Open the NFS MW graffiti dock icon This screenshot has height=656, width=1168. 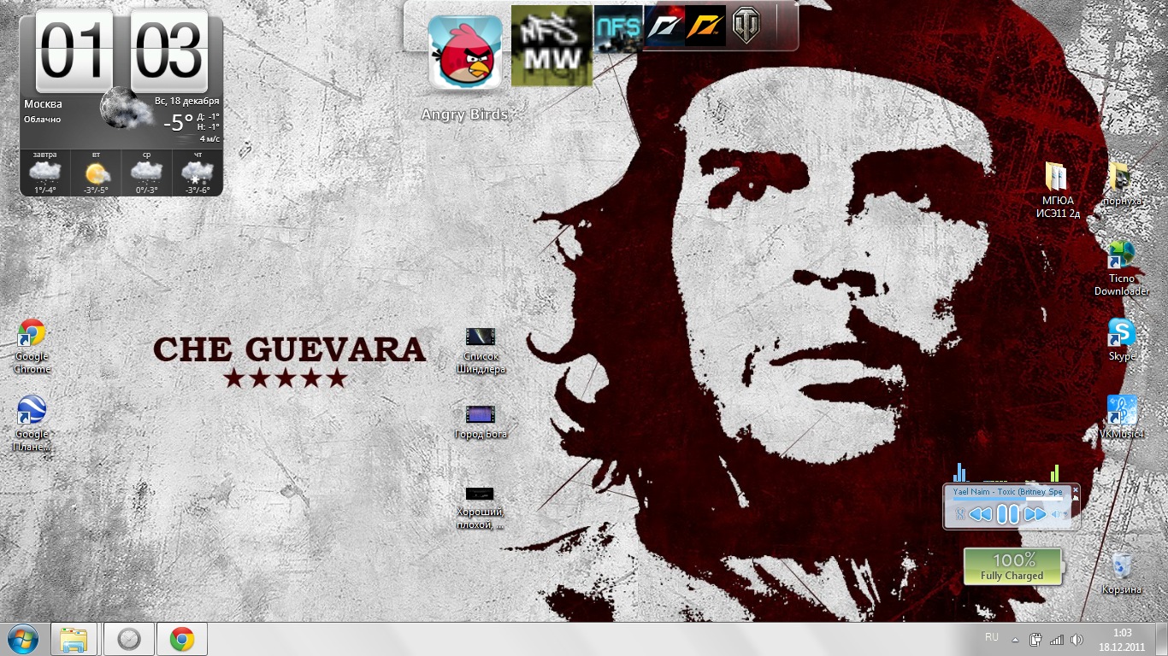coord(552,45)
